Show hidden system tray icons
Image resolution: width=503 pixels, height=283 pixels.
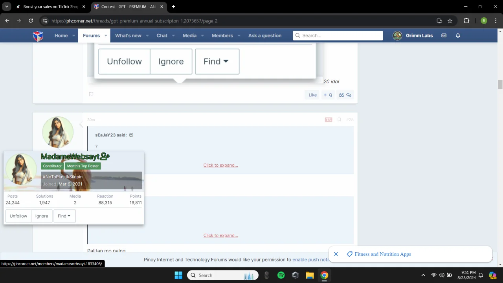click(423, 275)
